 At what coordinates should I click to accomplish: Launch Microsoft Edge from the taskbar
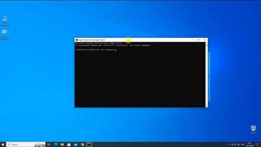[x=55, y=145]
